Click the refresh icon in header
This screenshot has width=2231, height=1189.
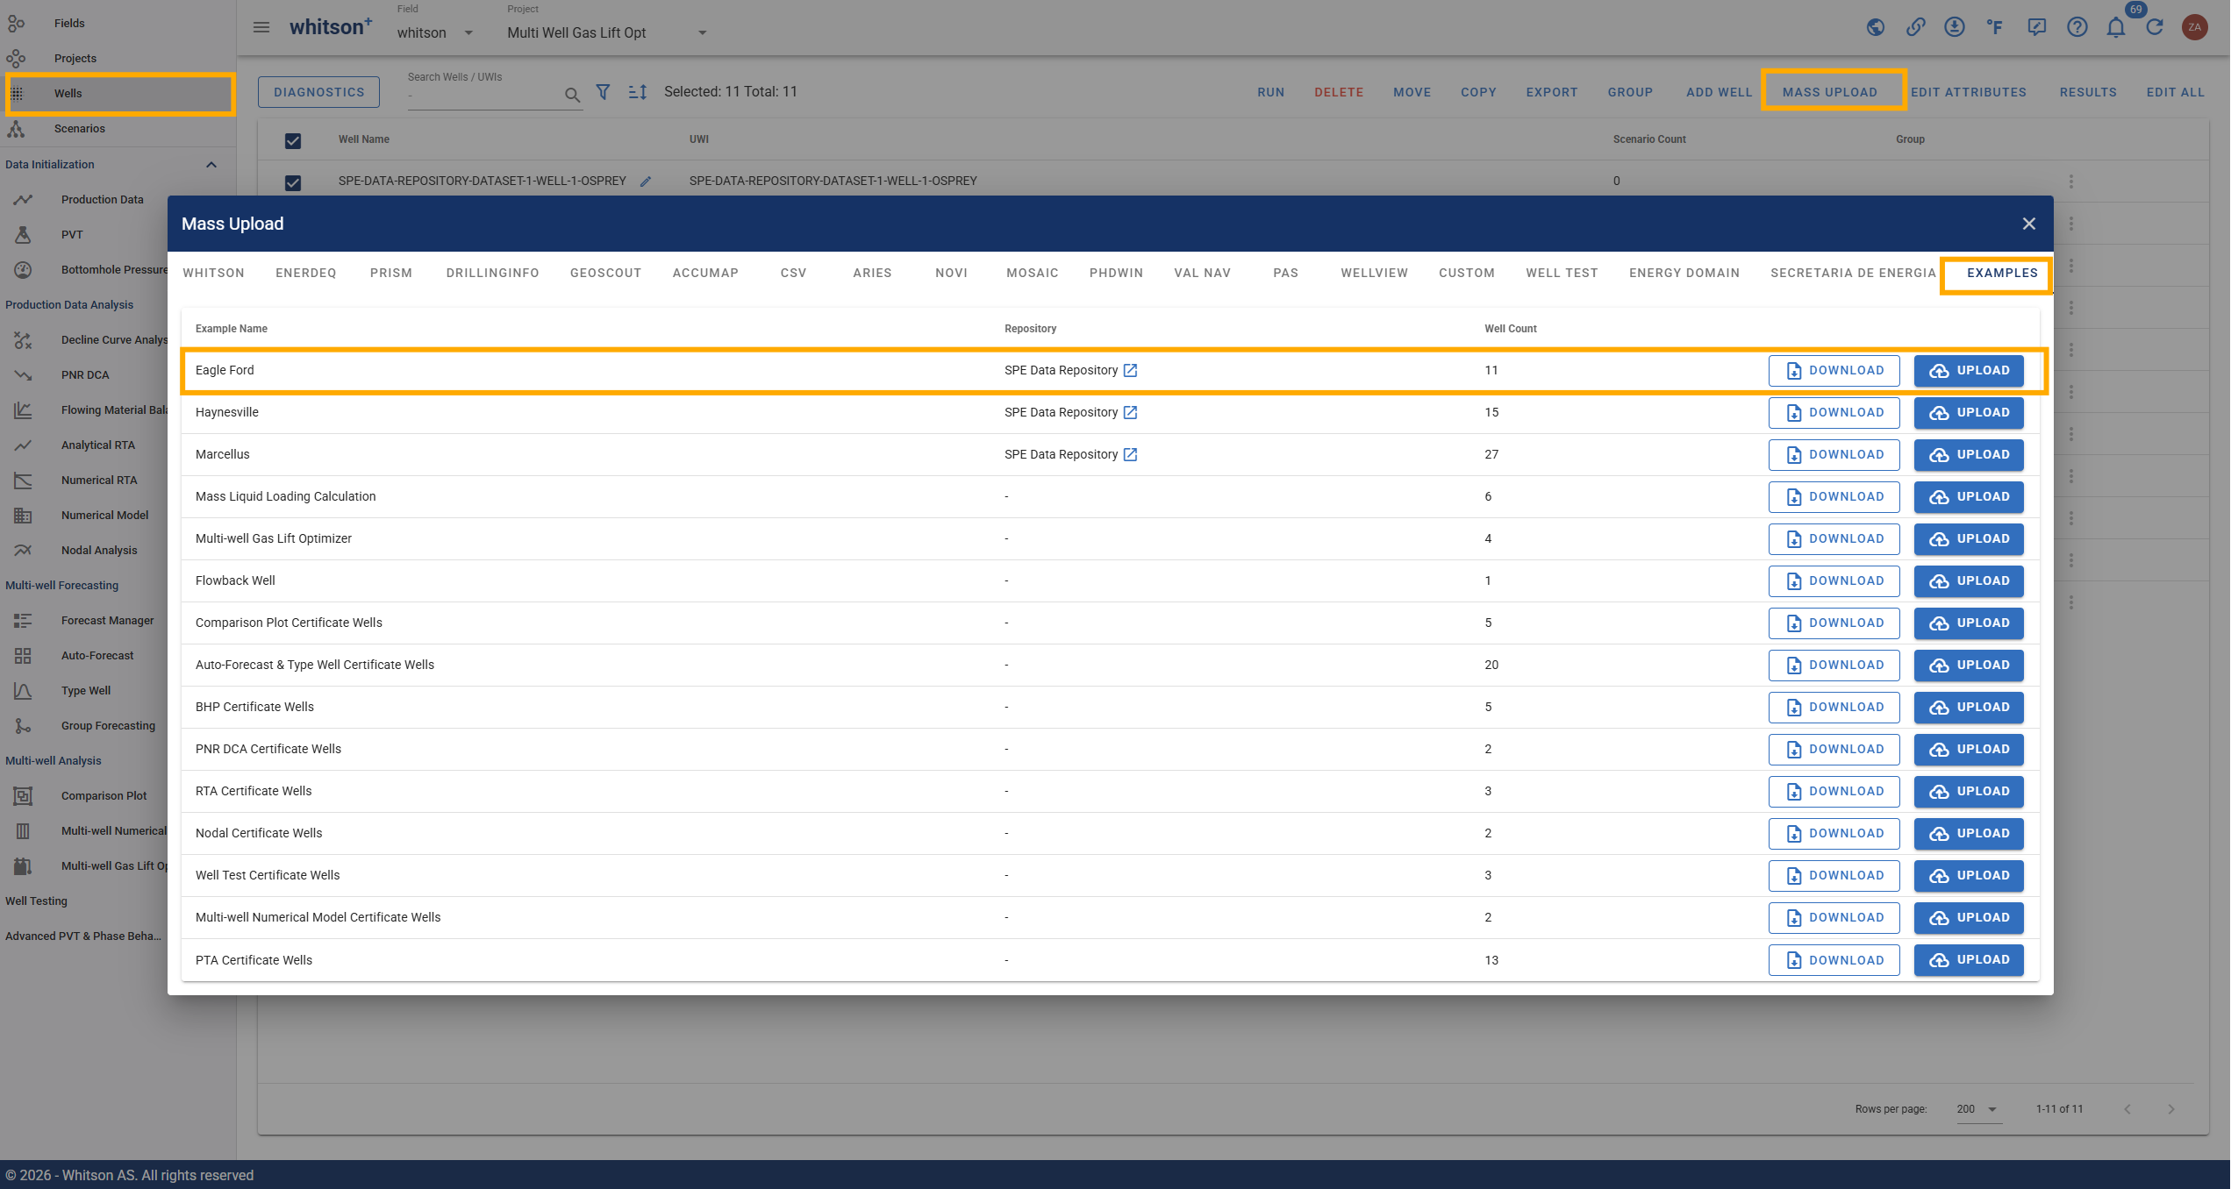pyautogui.click(x=2156, y=27)
